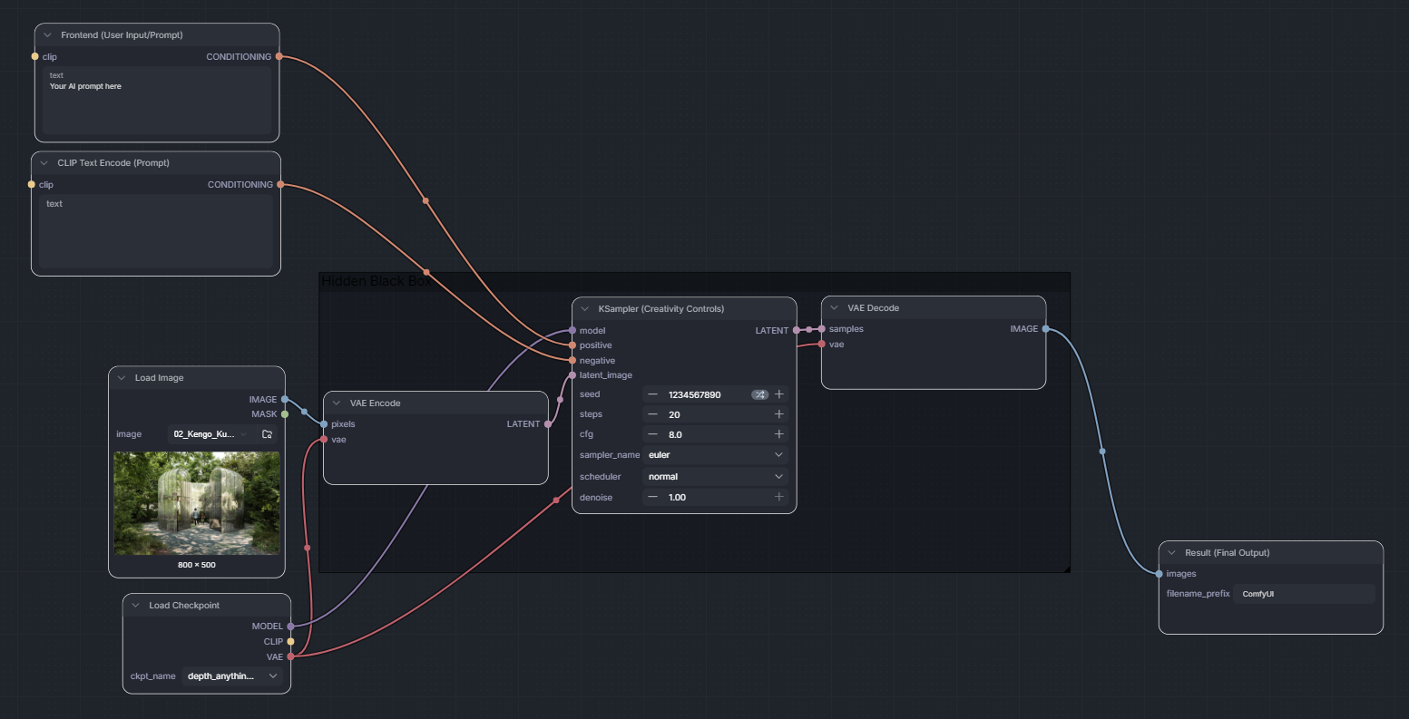
Task: Click the images input port on Result node
Action: point(1159,574)
